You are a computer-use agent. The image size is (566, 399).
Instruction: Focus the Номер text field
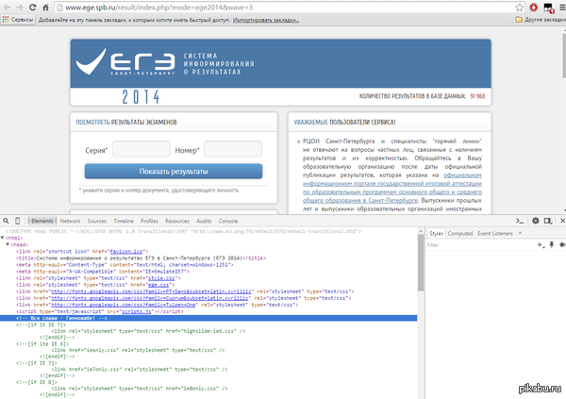tap(233, 149)
